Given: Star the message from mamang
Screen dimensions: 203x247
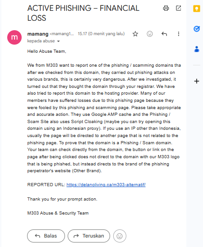Looking at the screenshot, I should 135,34.
